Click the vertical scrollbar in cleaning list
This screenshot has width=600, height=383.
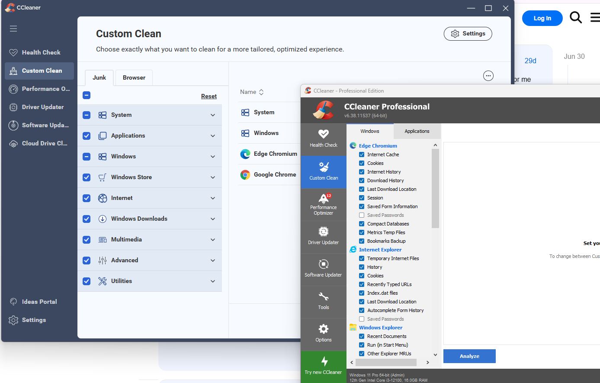click(x=435, y=189)
